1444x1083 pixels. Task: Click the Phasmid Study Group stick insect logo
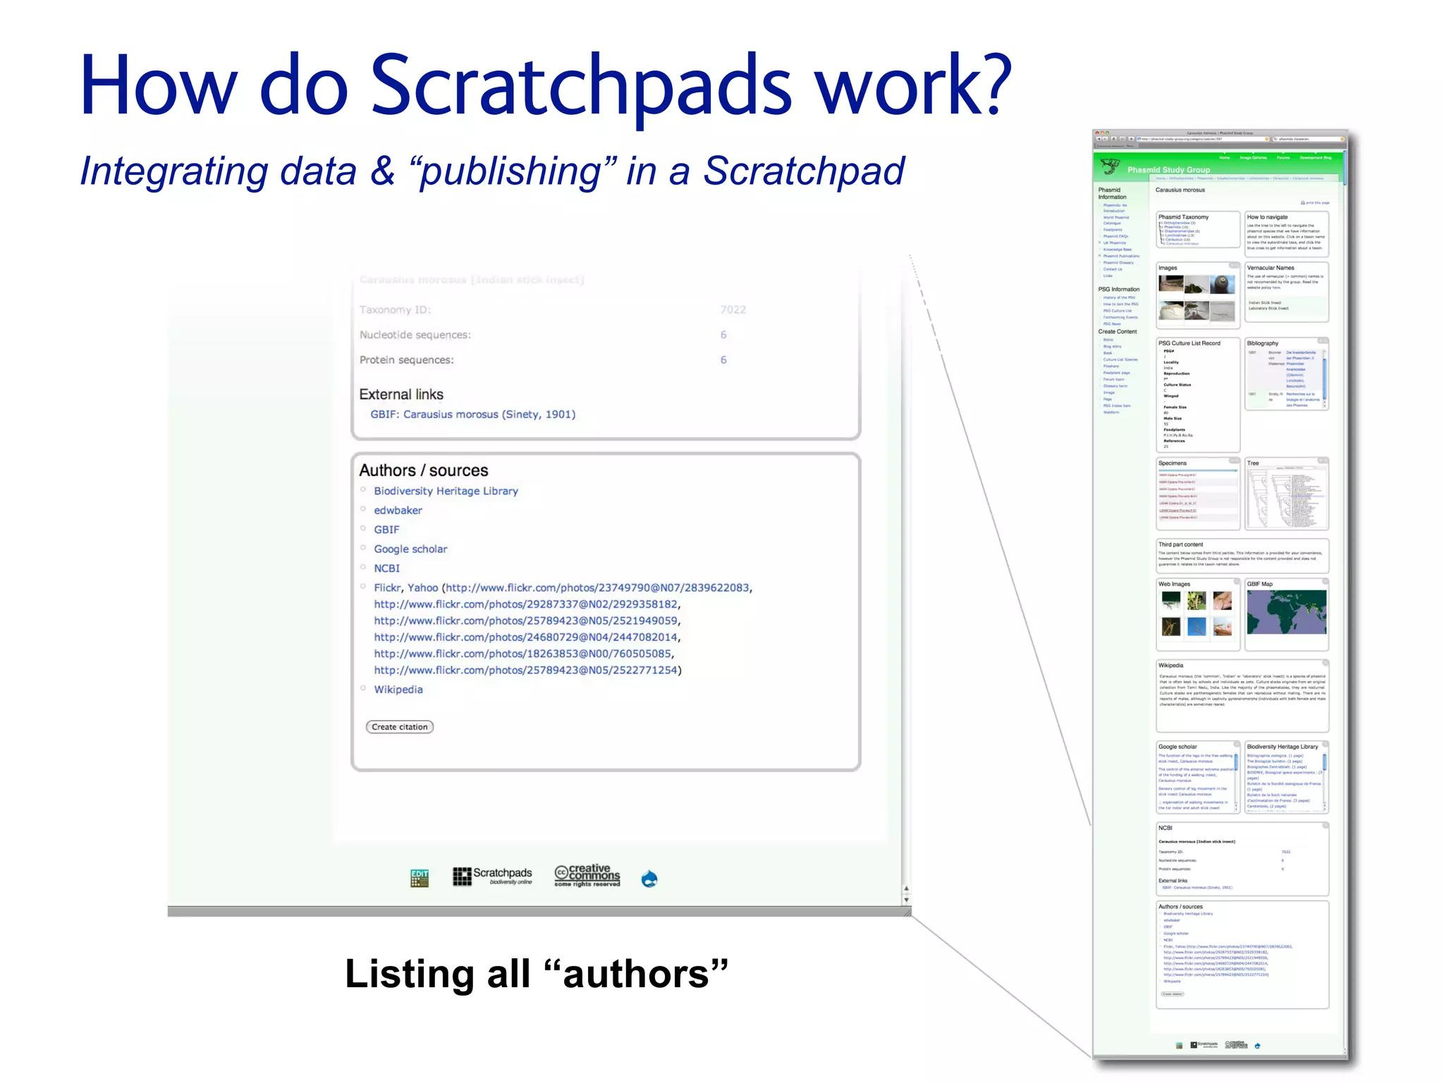pos(1110,167)
